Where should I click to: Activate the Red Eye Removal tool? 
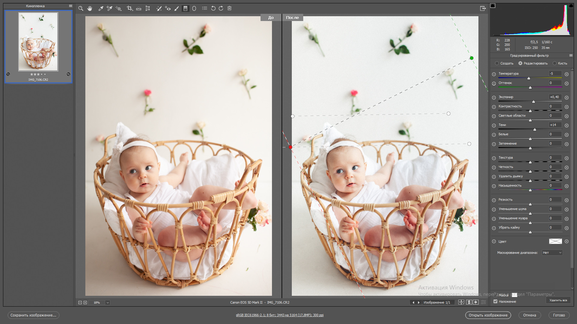168,8
